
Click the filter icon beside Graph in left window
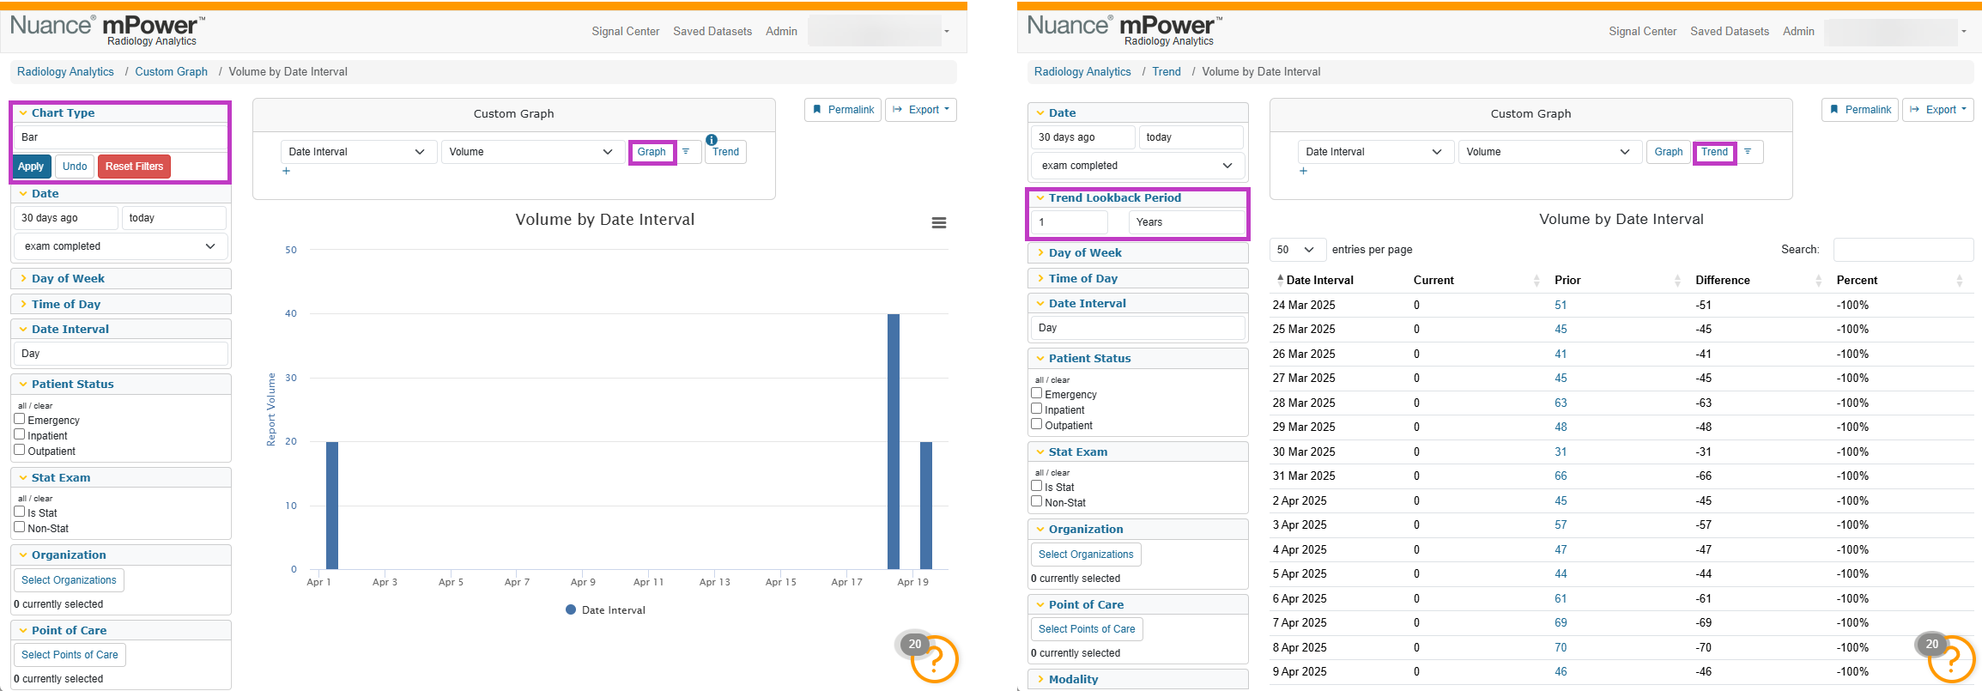pyautogui.click(x=686, y=152)
